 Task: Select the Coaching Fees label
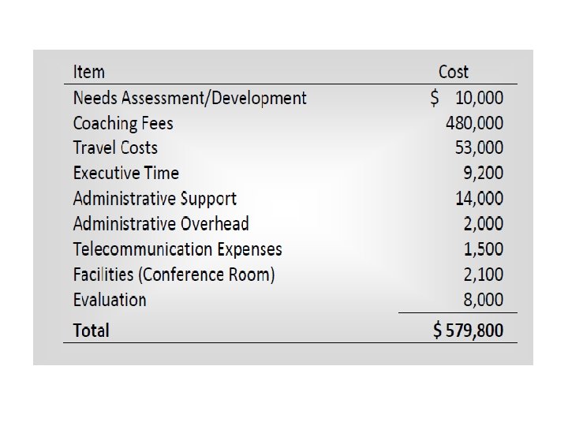click(x=123, y=123)
